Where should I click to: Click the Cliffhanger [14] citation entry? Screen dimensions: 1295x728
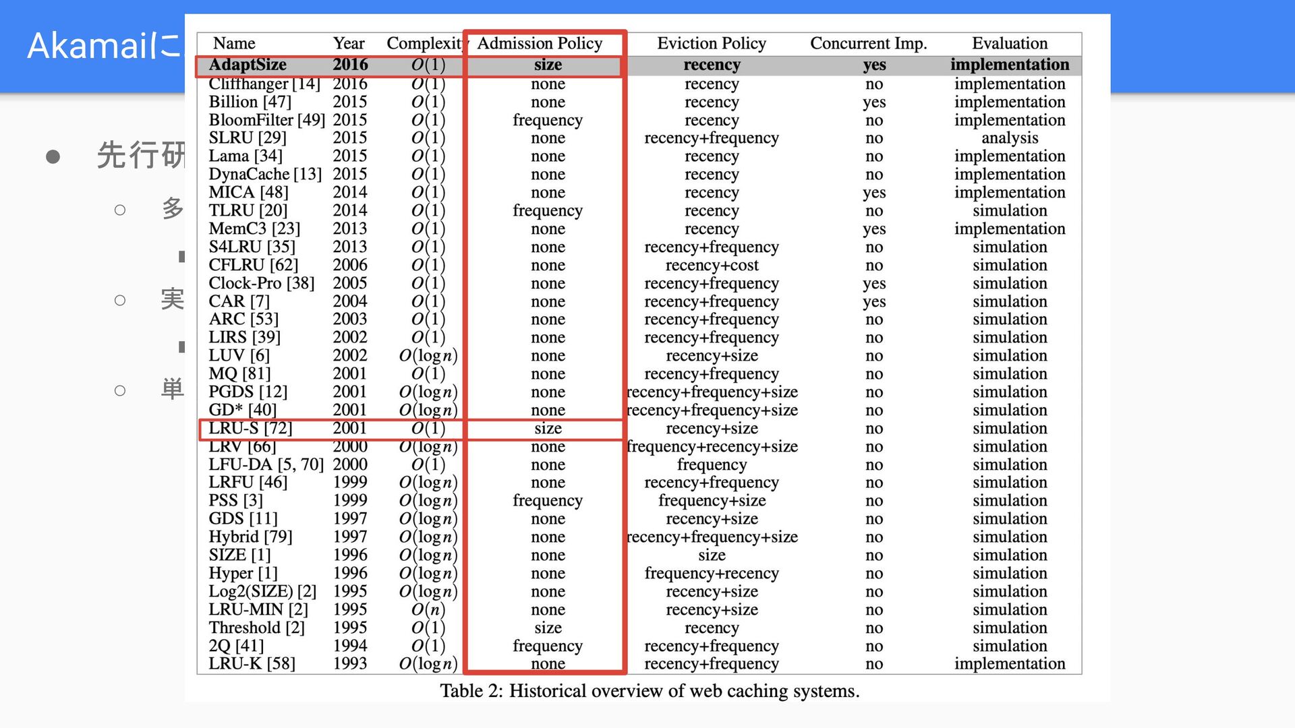(264, 84)
